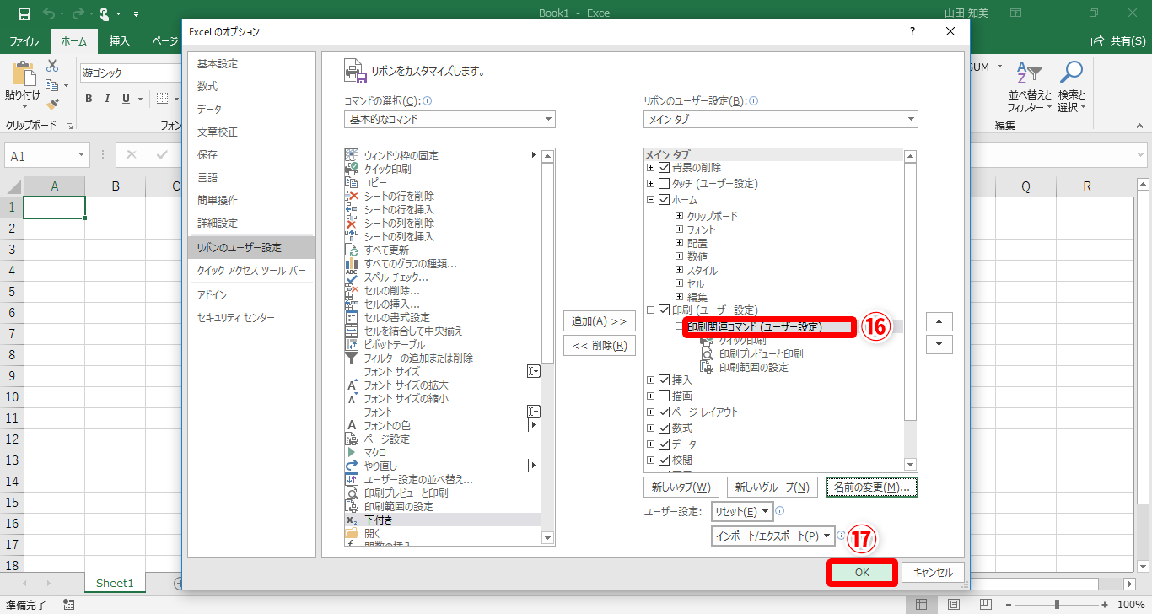Select the すべてのグラフの種類 chart icon

352,263
